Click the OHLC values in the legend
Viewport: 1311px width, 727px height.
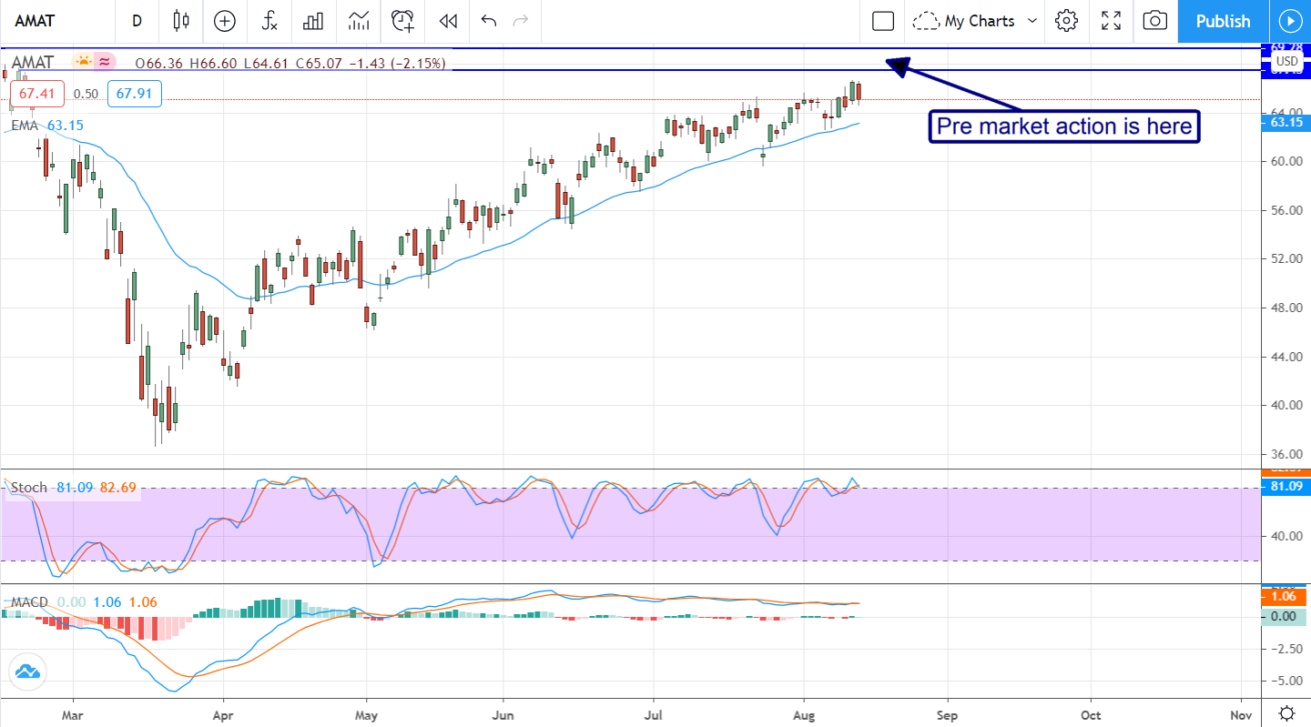(x=290, y=63)
